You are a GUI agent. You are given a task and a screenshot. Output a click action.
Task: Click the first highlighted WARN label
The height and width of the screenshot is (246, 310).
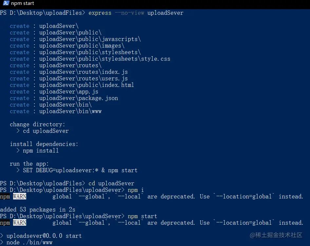click(x=20, y=196)
